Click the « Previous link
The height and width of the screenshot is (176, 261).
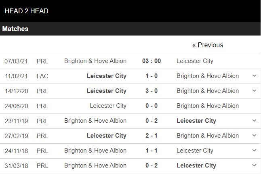[x=208, y=45]
